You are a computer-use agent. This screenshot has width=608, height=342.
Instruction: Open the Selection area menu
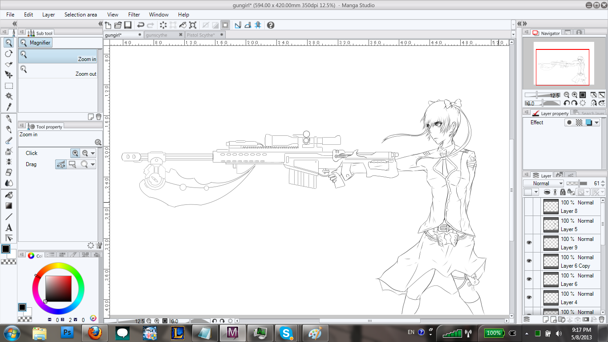(x=81, y=15)
